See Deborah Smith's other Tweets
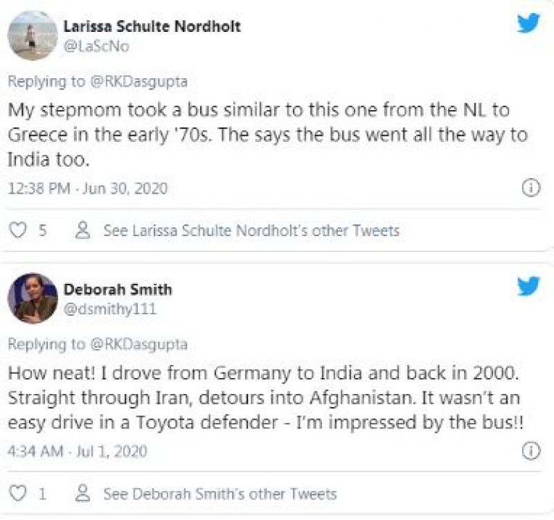Viewport: 554px width, 520px height. coord(220,494)
